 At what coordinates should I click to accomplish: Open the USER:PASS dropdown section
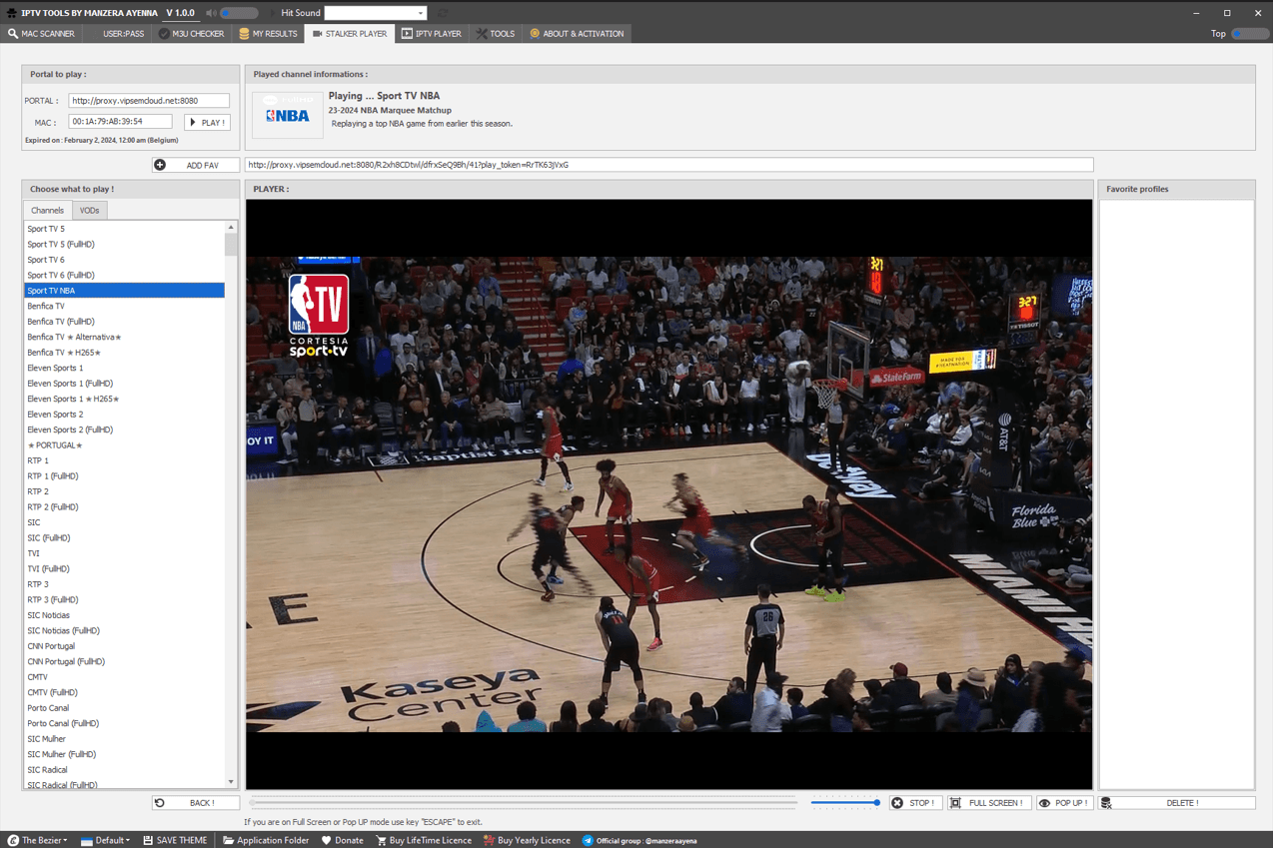pyautogui.click(x=124, y=33)
